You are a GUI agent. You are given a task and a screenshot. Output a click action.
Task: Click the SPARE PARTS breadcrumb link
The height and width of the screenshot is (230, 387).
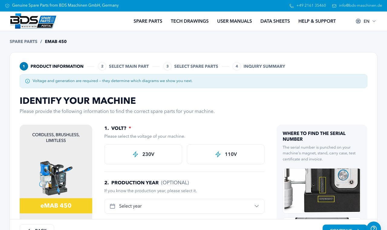(24, 41)
